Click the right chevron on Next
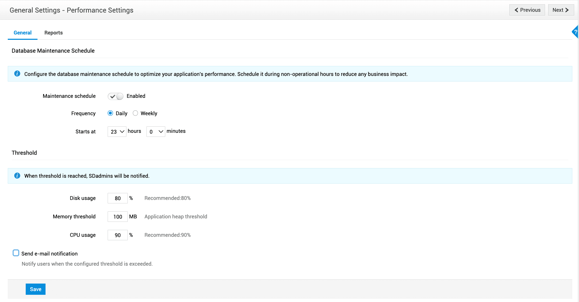The image size is (579, 302). 567,10
